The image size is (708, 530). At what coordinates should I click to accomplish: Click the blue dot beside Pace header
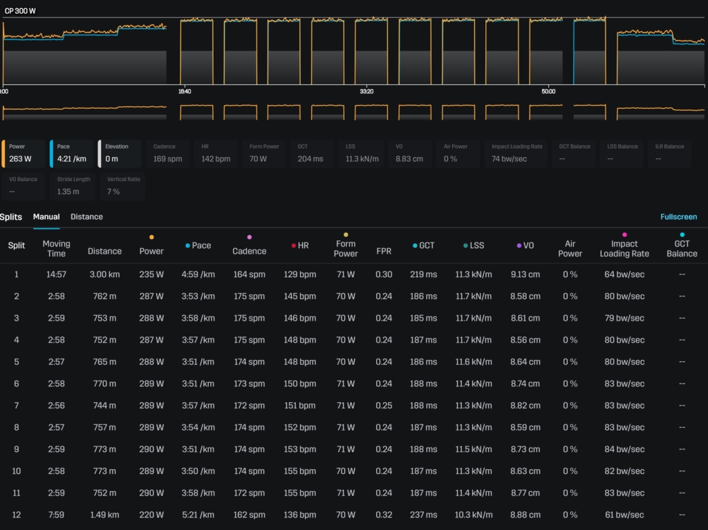[x=187, y=245]
